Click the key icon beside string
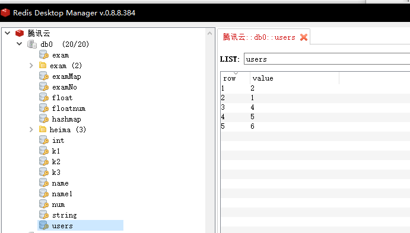 click(44, 215)
